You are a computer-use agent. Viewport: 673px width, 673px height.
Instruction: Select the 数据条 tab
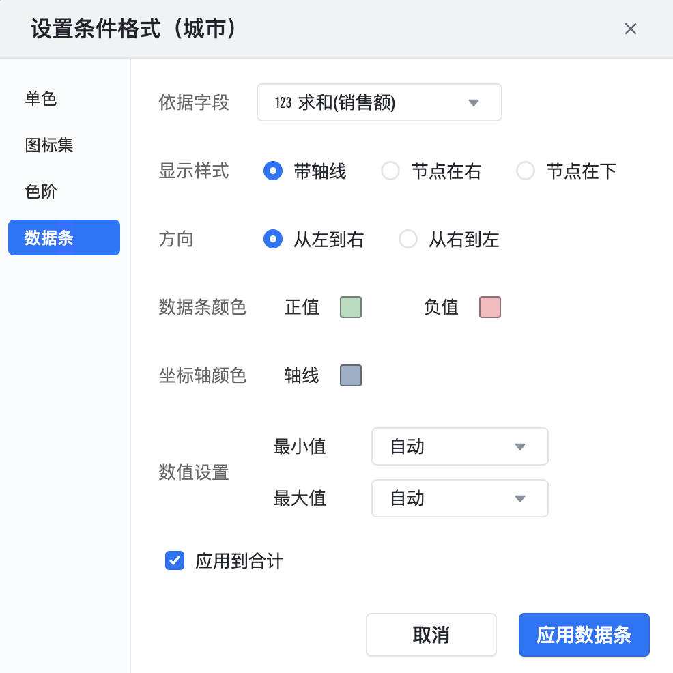coord(63,238)
